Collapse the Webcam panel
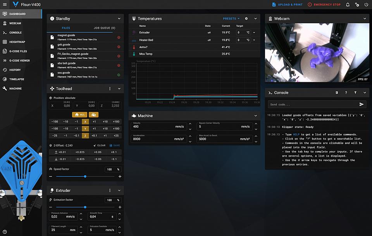This screenshot has height=236, width=372. [x=365, y=19]
